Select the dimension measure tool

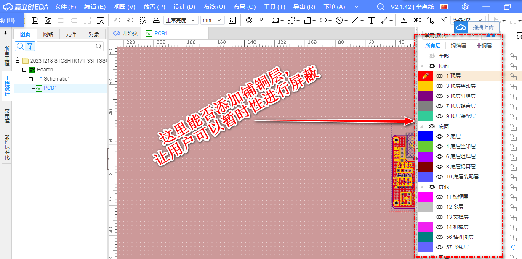click(x=384, y=20)
